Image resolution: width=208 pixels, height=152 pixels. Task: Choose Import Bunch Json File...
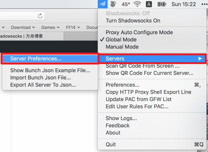[x=50, y=78]
